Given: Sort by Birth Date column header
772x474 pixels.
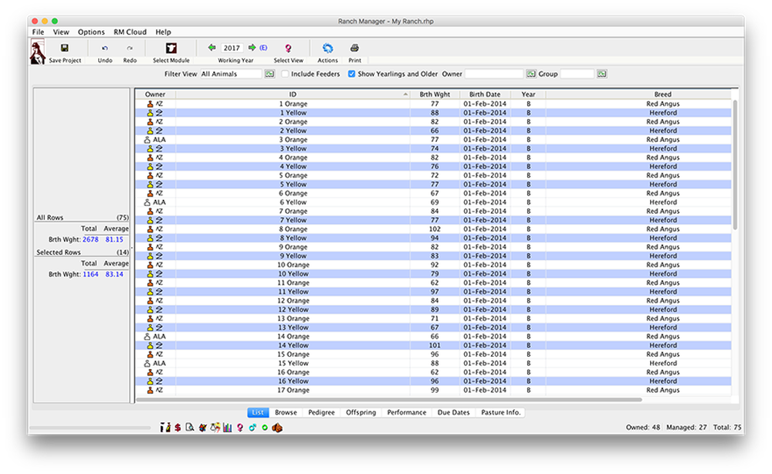Looking at the screenshot, I should coord(485,94).
